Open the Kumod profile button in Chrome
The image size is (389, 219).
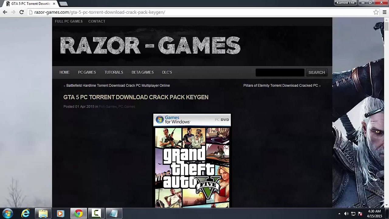click(346, 3)
